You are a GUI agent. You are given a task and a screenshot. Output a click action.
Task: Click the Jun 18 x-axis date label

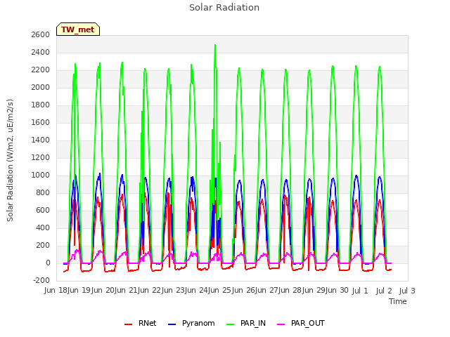coord(56,291)
